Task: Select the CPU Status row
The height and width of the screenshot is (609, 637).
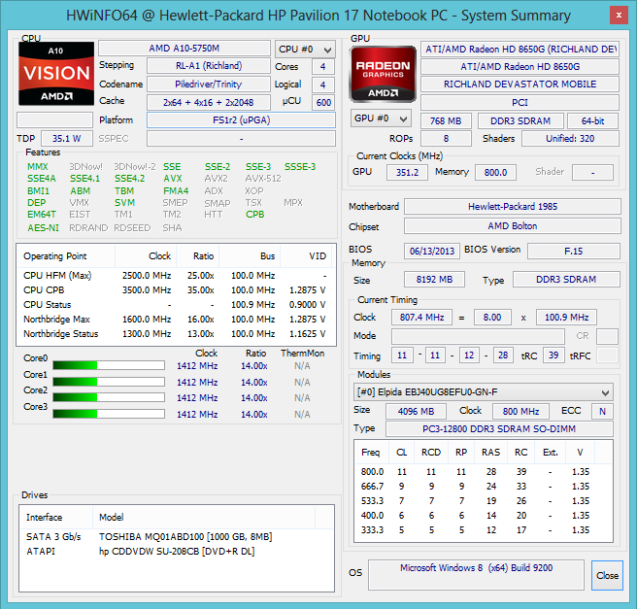Action: pyautogui.click(x=176, y=305)
